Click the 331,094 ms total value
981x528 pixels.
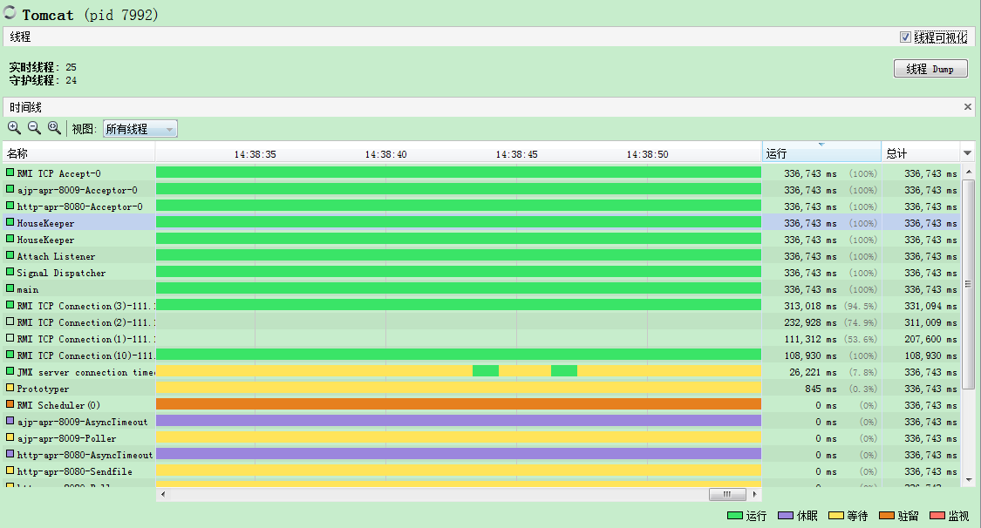930,306
